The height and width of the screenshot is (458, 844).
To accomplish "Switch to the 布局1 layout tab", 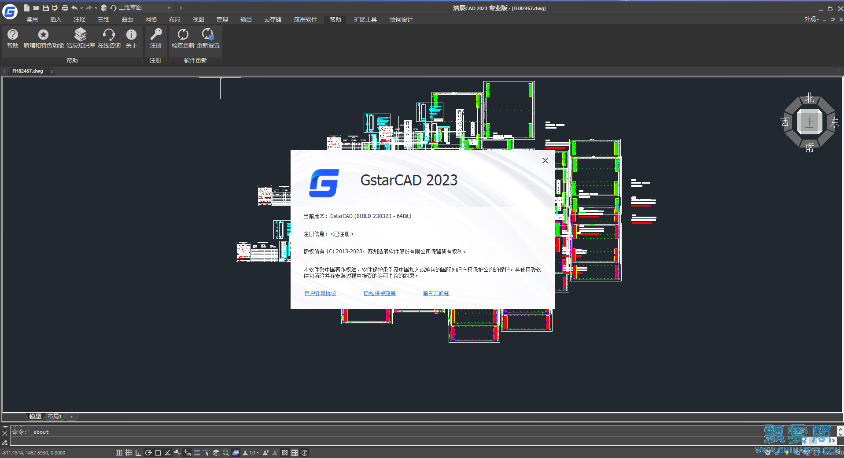I will [x=55, y=416].
